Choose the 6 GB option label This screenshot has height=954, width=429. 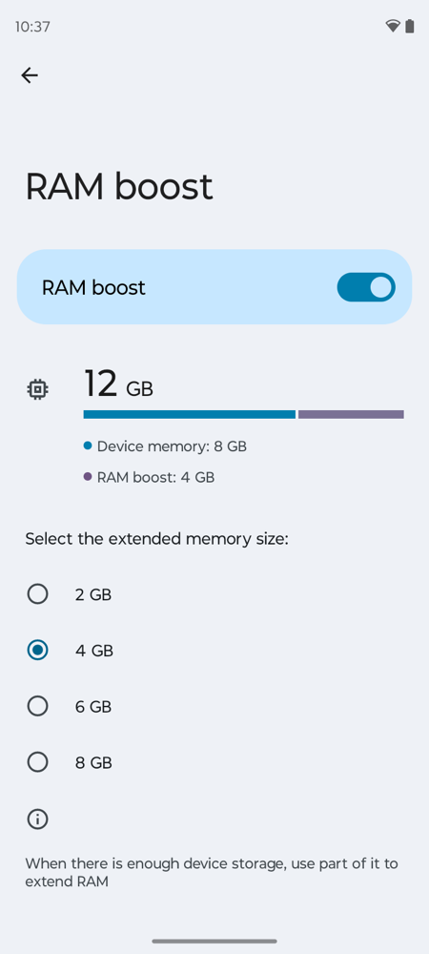coord(93,707)
